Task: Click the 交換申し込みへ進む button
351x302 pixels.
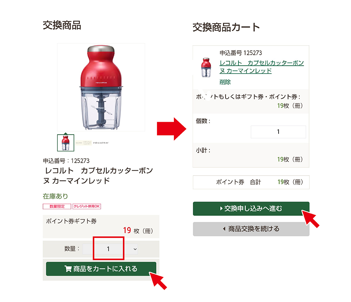Action: (251, 209)
